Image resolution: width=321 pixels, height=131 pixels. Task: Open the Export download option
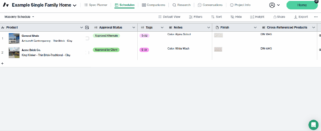pyautogui.click(x=296, y=17)
